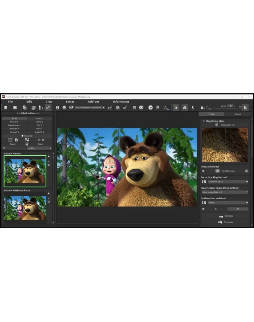254x322 pixels.
Task: Open the Add-ons menu
Action: [94, 102]
